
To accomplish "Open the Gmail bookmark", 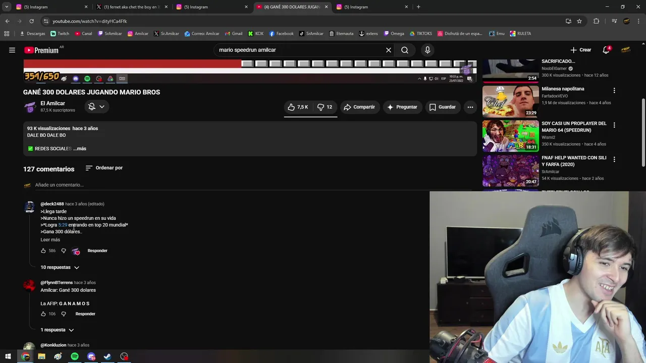I will (233, 34).
